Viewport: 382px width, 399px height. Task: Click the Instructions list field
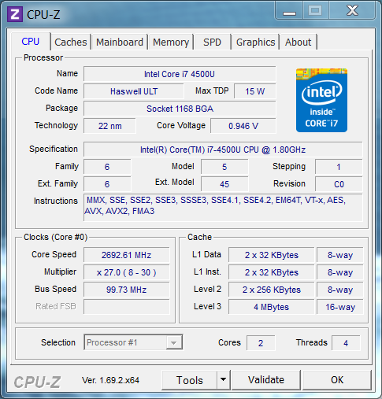tap(223, 208)
